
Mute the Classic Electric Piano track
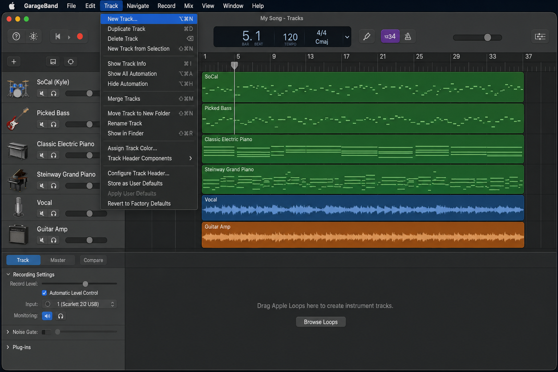tap(42, 155)
